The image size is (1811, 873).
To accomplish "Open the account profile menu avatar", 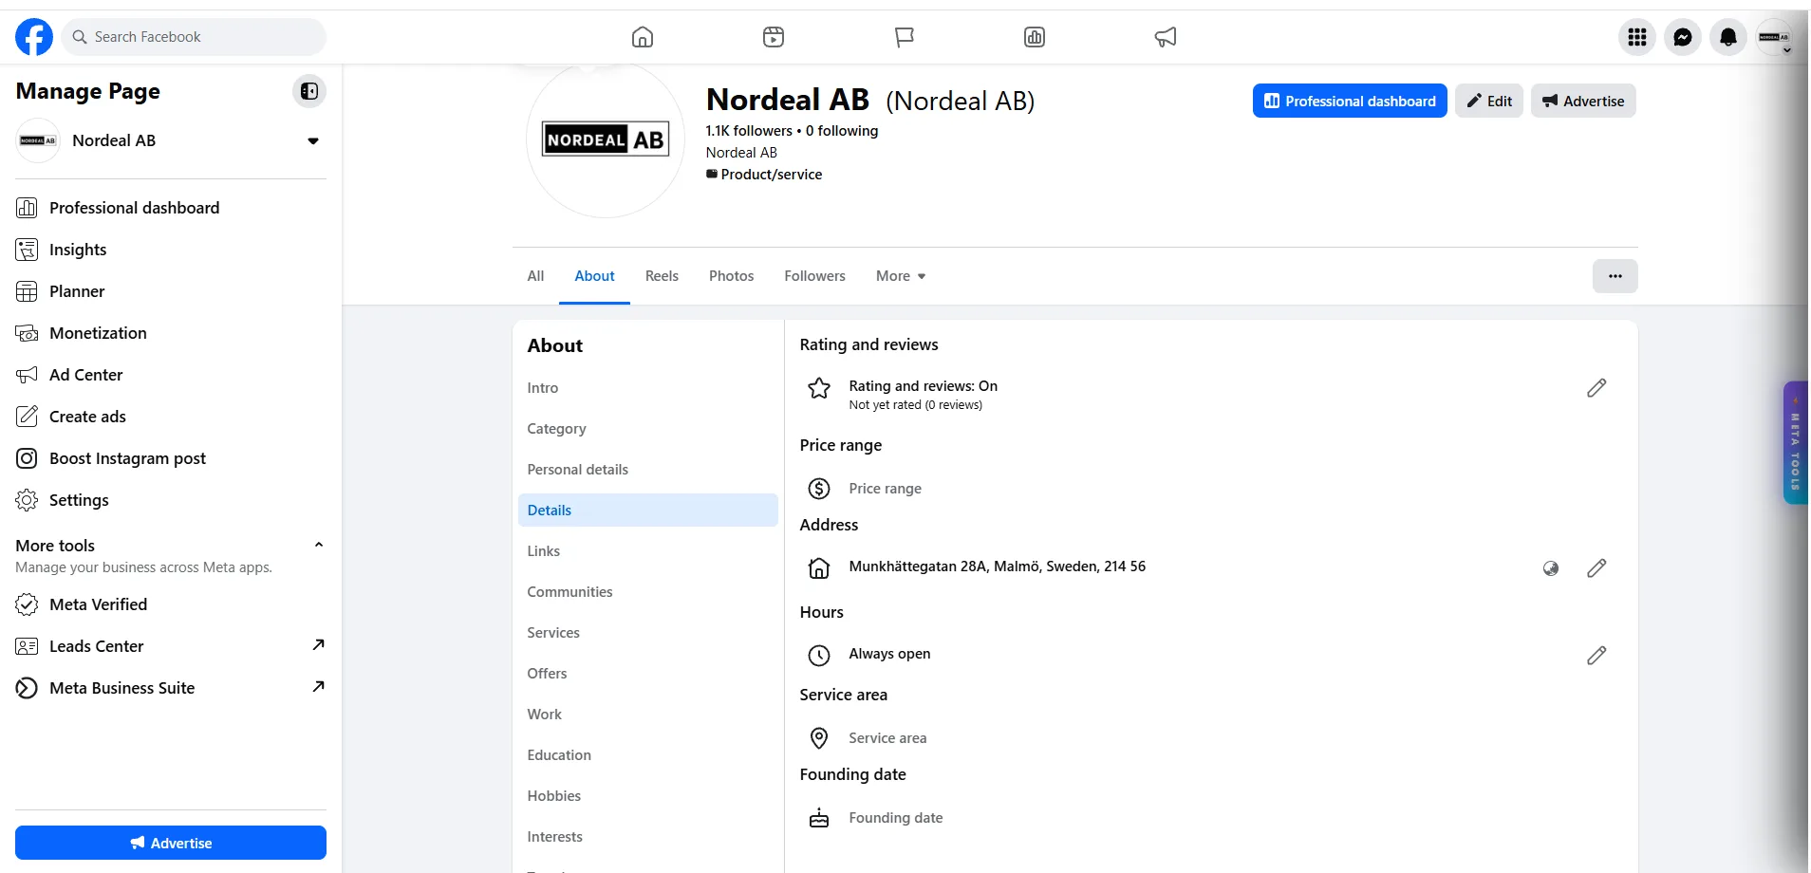I will coord(1774,37).
